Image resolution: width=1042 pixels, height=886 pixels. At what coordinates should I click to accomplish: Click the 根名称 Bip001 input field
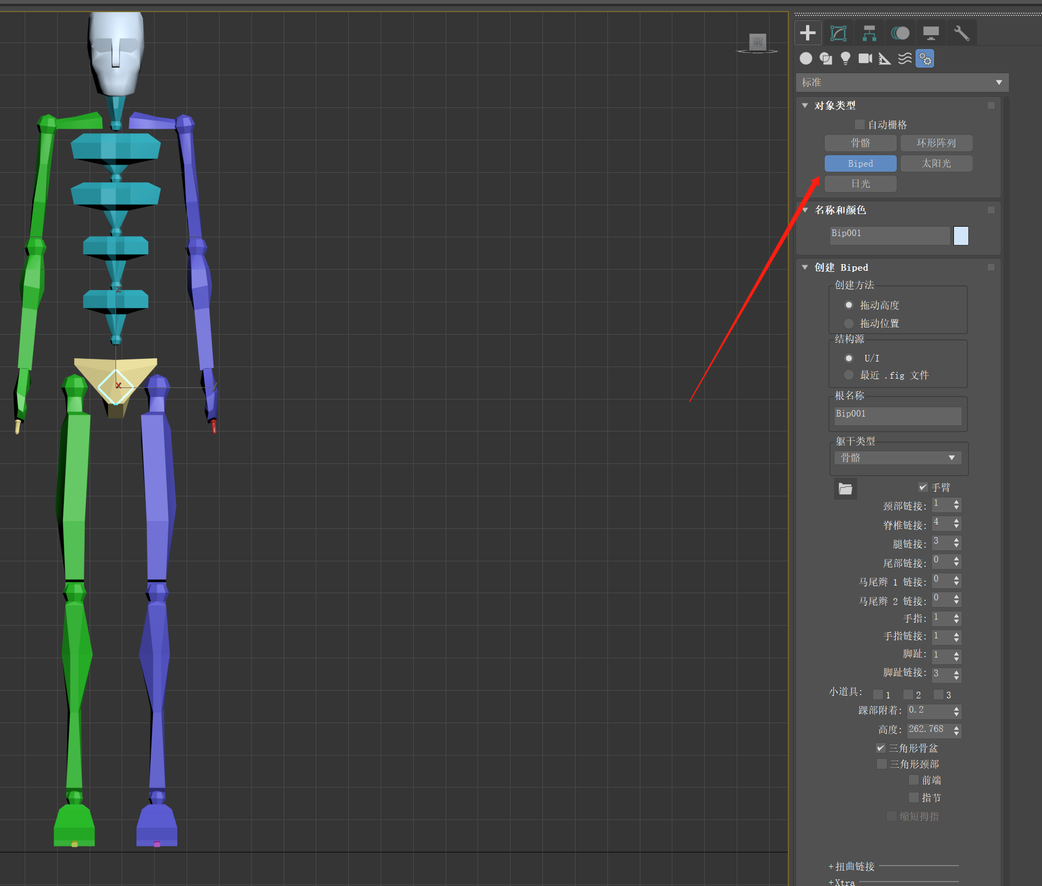click(x=898, y=415)
